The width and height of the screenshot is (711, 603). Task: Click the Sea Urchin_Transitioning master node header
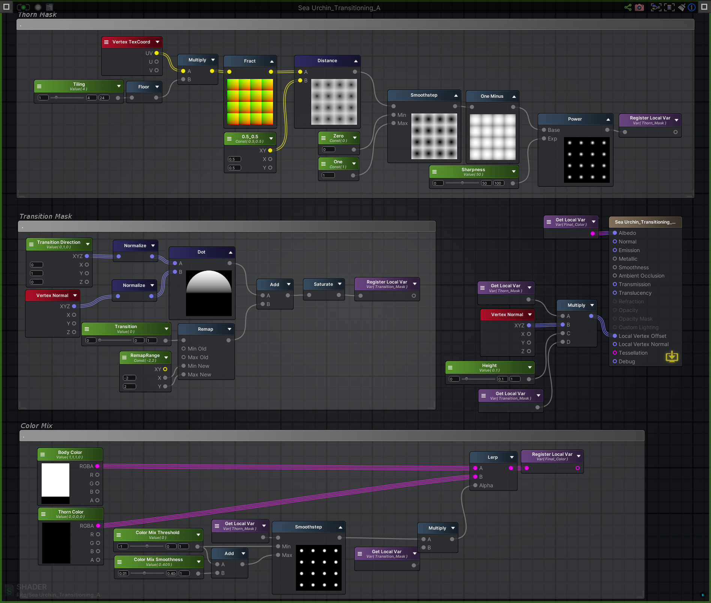pos(645,222)
